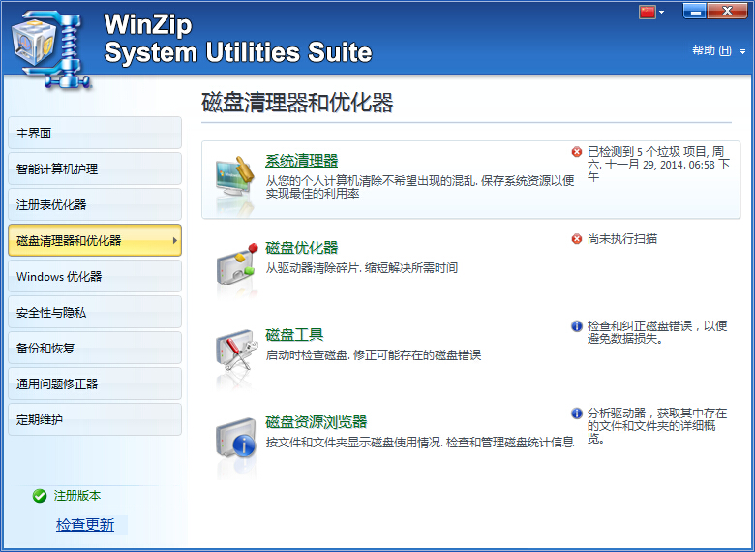Click red error icon next to 尚未执行扫描
Image resolution: width=755 pixels, height=552 pixels.
577,239
